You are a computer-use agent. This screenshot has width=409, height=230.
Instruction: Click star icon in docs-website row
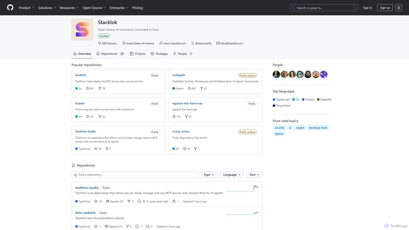click(96, 226)
